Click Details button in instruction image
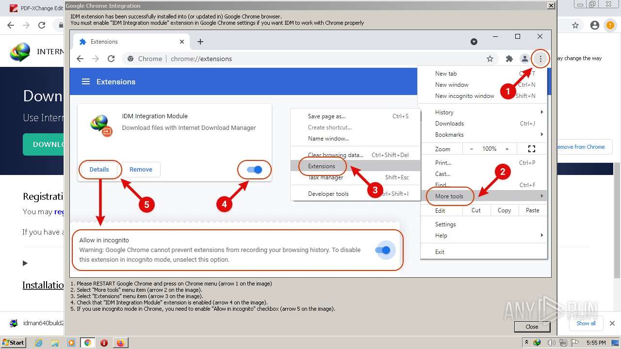621x349 pixels. 99,169
